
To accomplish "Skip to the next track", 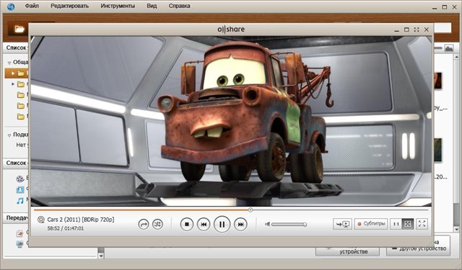I will (x=240, y=225).
